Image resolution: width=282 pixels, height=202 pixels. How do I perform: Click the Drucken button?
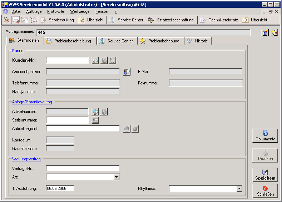[x=265, y=155]
